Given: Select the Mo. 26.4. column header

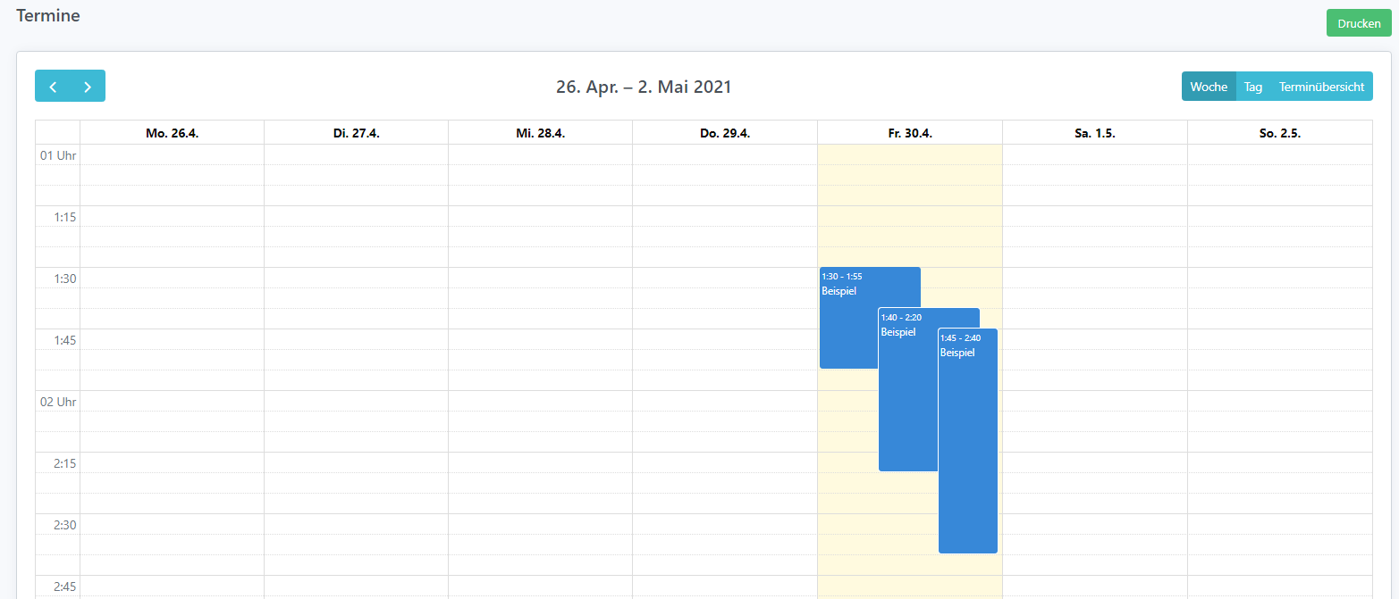Looking at the screenshot, I should click(x=172, y=133).
